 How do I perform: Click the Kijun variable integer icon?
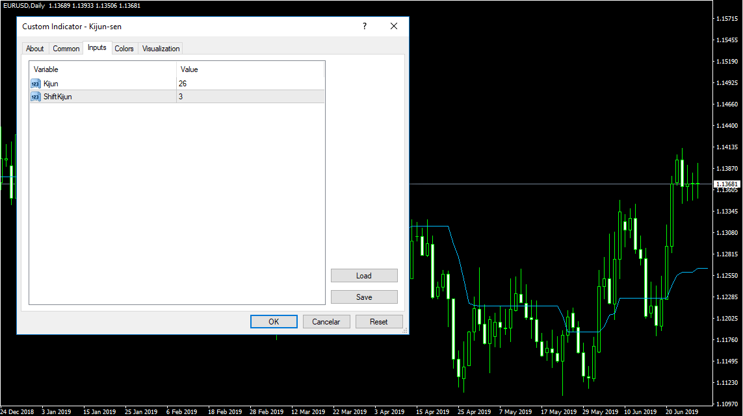tap(36, 84)
